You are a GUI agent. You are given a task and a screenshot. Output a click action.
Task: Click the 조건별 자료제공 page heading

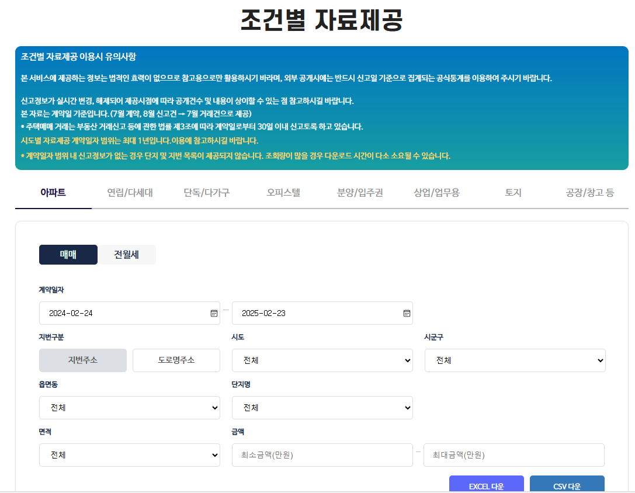321,20
